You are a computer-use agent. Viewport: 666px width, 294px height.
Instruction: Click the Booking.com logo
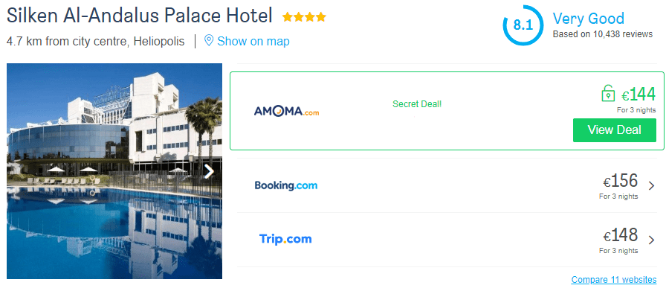tap(286, 185)
